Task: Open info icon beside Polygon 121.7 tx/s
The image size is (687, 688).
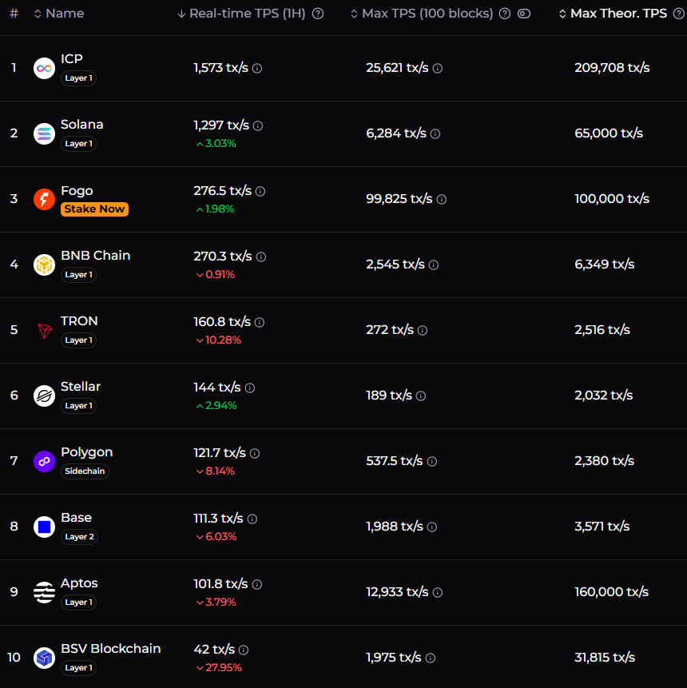Action: [255, 453]
